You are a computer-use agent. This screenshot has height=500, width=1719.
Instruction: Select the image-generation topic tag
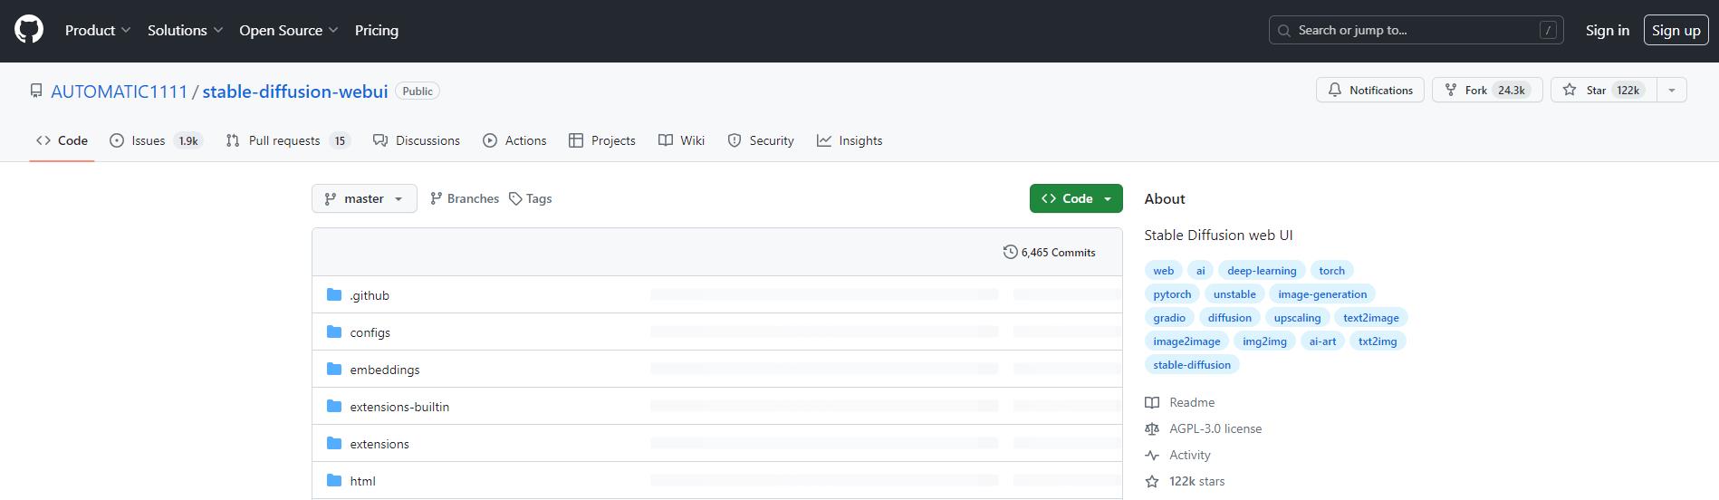click(1321, 294)
